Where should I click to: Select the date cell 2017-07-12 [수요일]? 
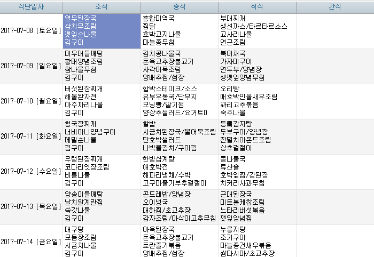point(31,172)
